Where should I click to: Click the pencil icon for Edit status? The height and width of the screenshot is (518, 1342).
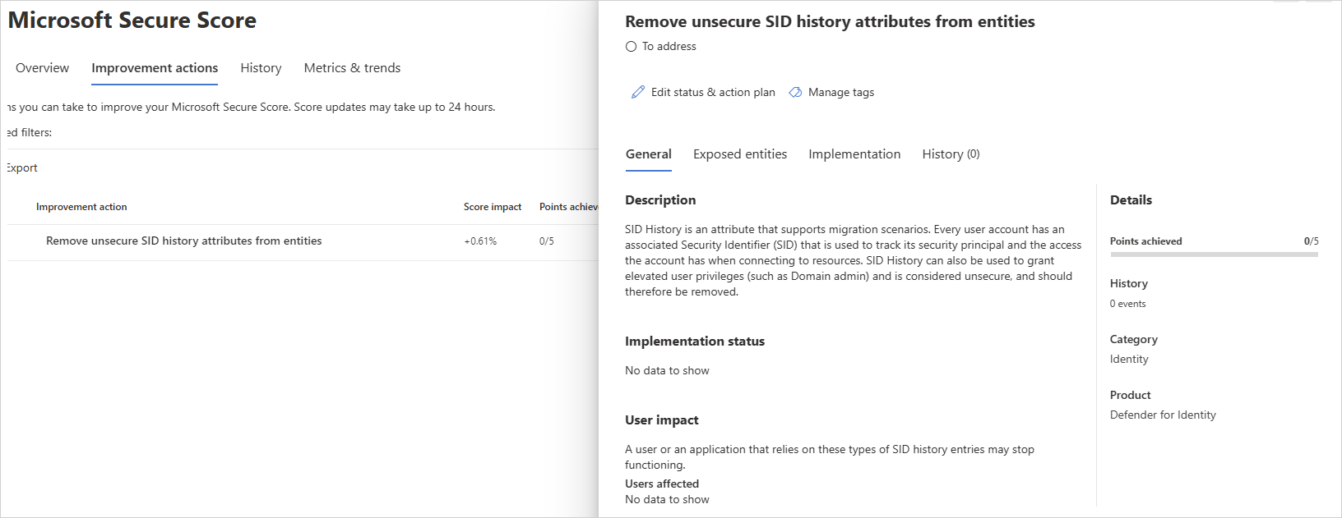pyautogui.click(x=637, y=92)
